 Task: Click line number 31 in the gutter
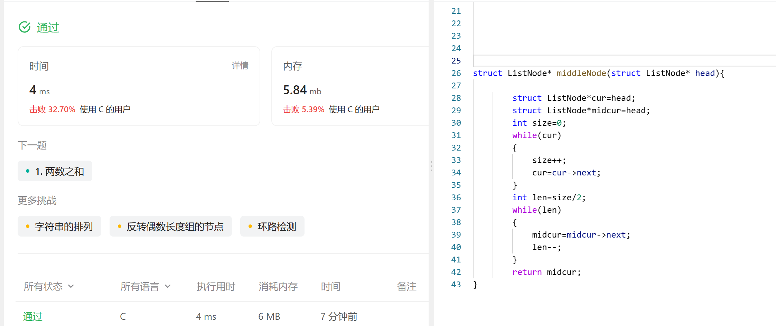[456, 135]
